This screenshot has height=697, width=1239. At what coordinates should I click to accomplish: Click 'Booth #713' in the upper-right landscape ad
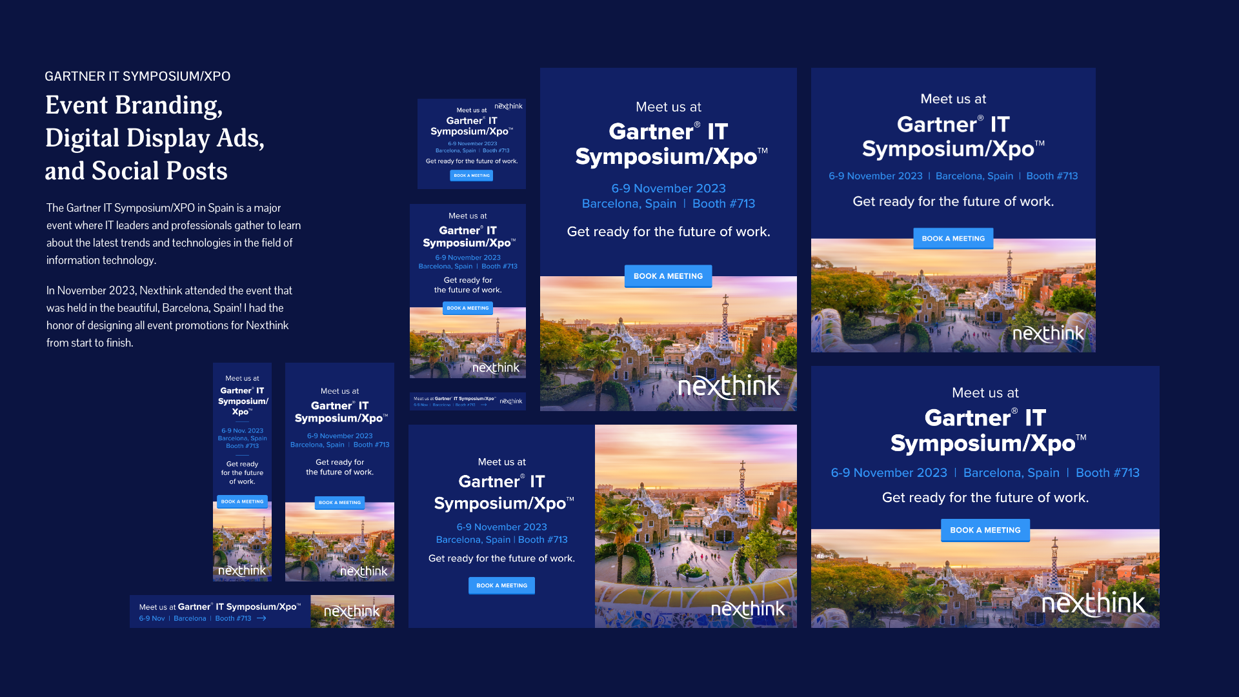pos(1052,176)
